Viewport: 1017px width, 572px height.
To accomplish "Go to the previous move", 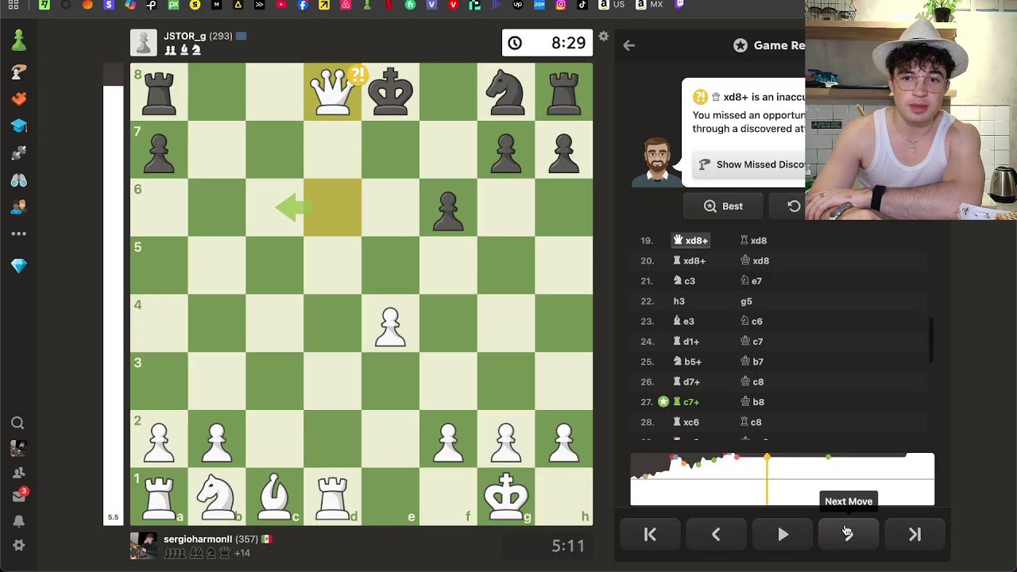I will click(716, 535).
